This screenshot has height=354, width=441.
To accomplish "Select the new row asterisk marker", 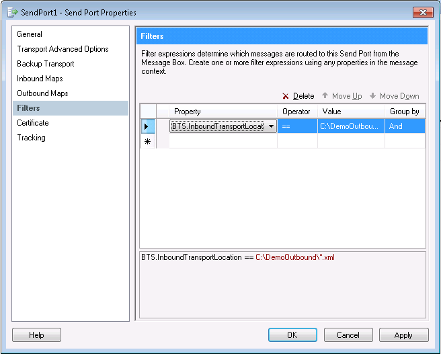I will click(147, 142).
